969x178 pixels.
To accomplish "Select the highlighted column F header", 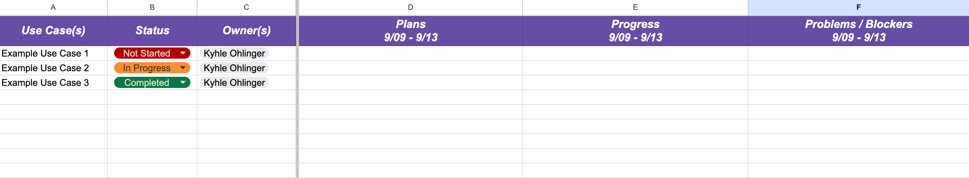I will pyautogui.click(x=858, y=7).
